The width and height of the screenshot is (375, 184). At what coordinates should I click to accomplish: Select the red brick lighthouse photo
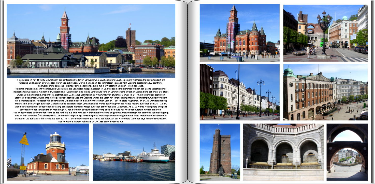click(x=48, y=152)
